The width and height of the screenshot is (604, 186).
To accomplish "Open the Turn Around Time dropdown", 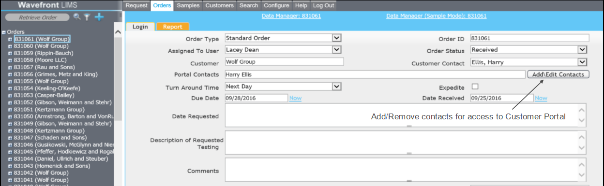I will point(337,86).
